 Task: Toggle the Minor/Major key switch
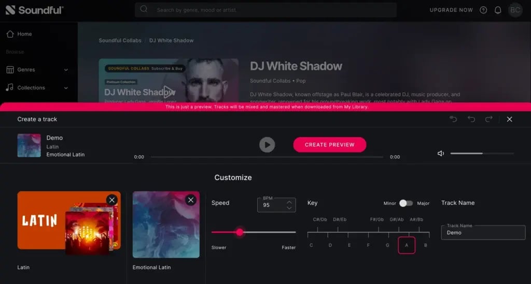coord(406,203)
